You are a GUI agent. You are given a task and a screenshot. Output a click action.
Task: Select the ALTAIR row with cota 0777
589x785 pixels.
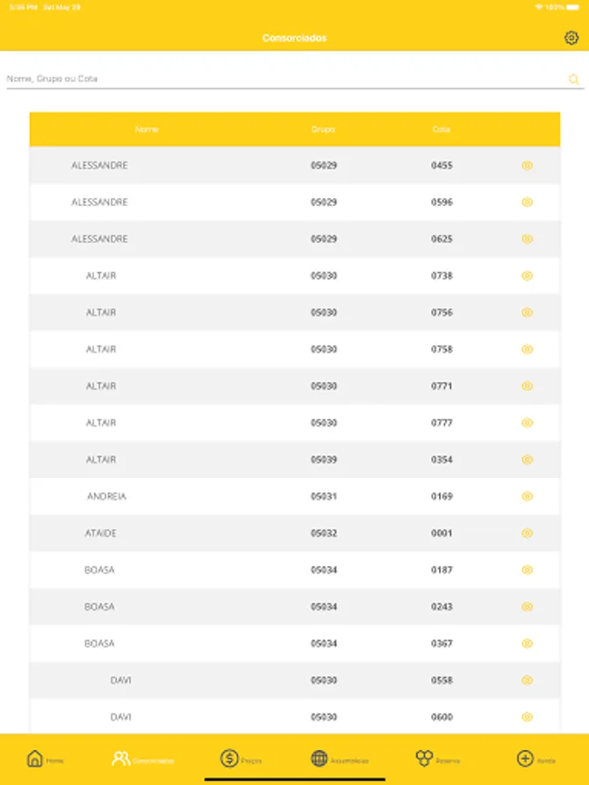click(x=295, y=423)
